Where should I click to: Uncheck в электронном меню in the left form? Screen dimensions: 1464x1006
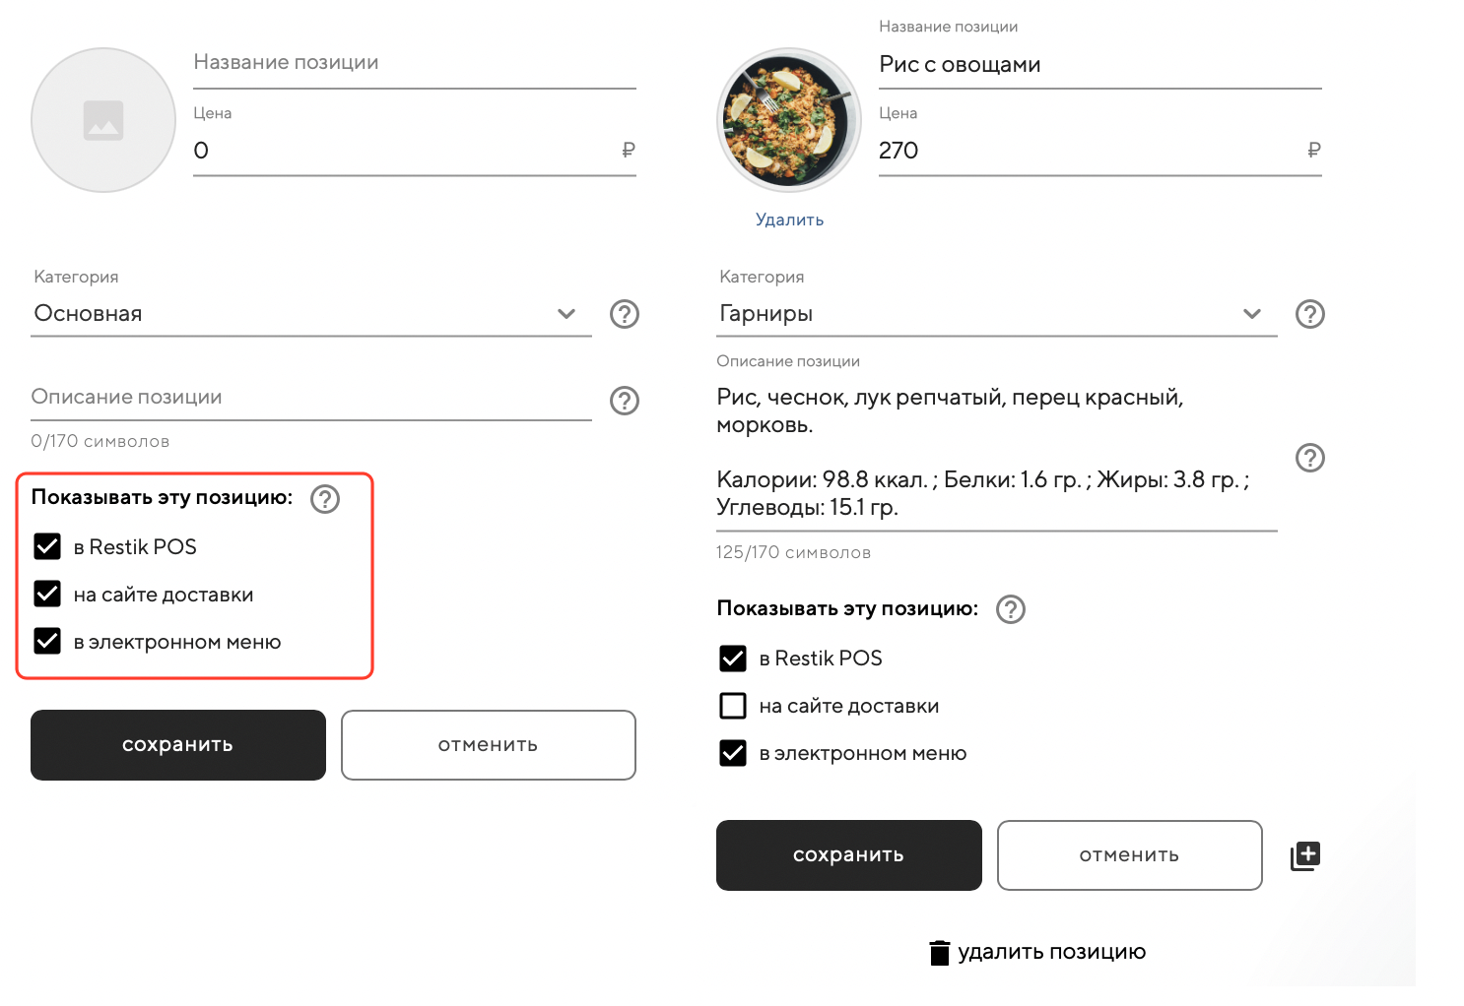(47, 642)
